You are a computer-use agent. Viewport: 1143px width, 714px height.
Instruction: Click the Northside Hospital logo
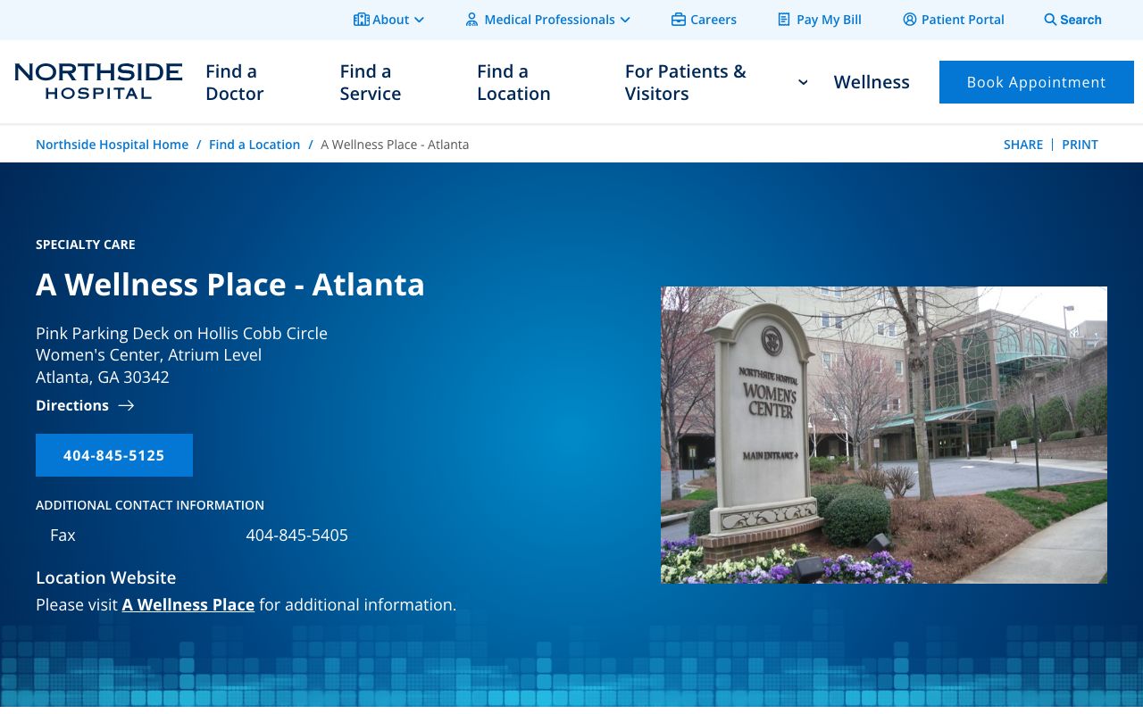pos(98,81)
